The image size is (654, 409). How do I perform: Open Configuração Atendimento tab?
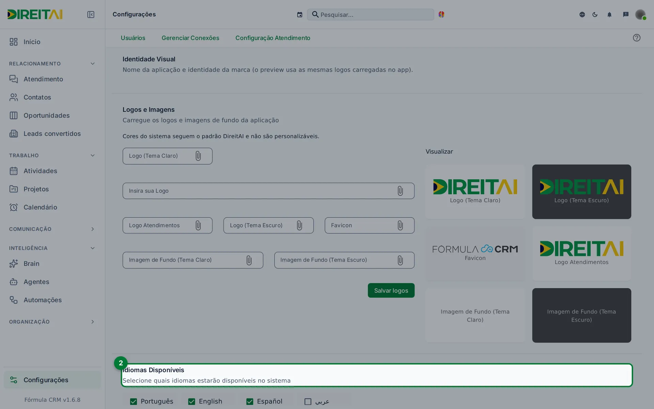(x=273, y=38)
